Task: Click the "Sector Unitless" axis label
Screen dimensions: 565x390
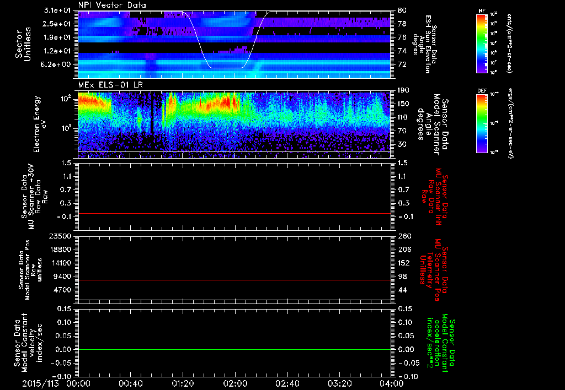Action: [23, 44]
